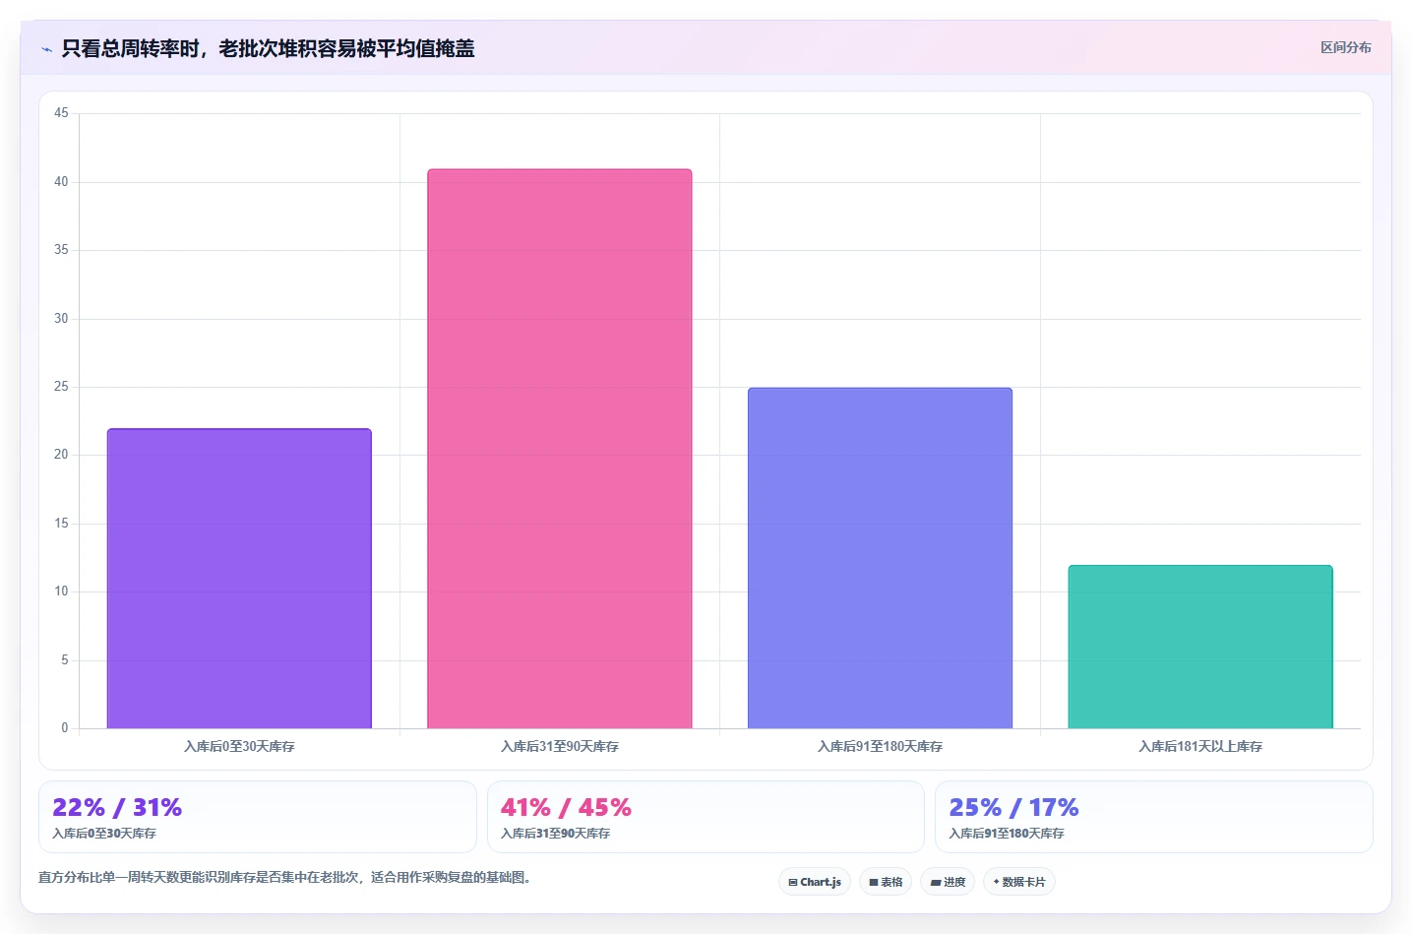Click the footnote text starting 直方分布比单一周转天数
Image resolution: width=1412 pixels, height=934 pixels.
287,877
